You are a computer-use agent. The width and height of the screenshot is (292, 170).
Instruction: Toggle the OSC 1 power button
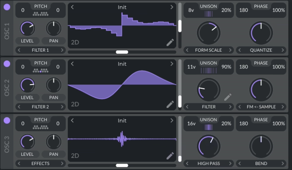coord(7,7)
